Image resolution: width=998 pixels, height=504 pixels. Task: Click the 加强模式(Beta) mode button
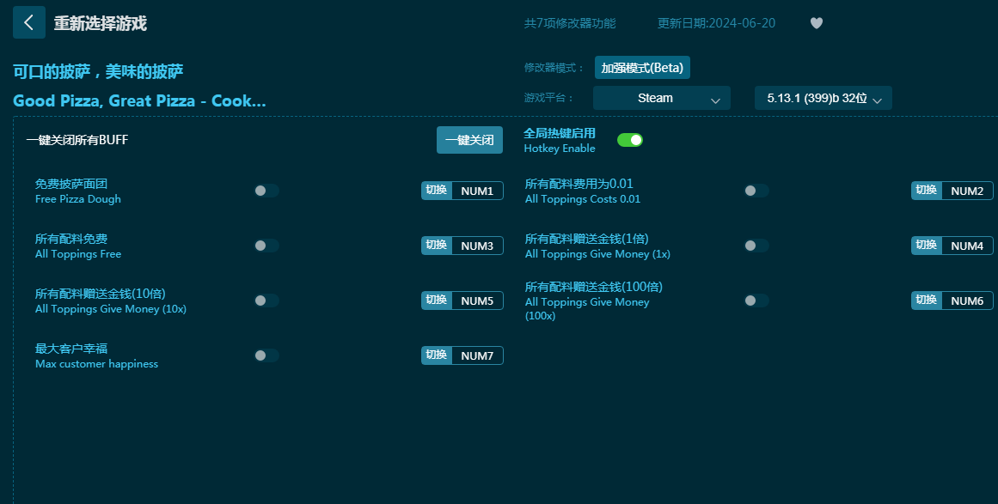[x=642, y=68]
